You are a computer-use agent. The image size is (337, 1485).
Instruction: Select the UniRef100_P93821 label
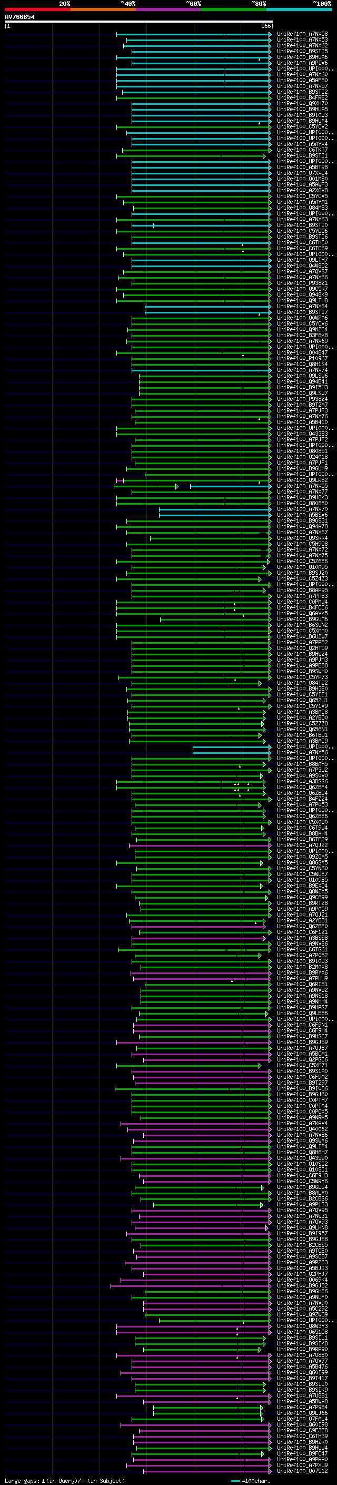coord(302,283)
